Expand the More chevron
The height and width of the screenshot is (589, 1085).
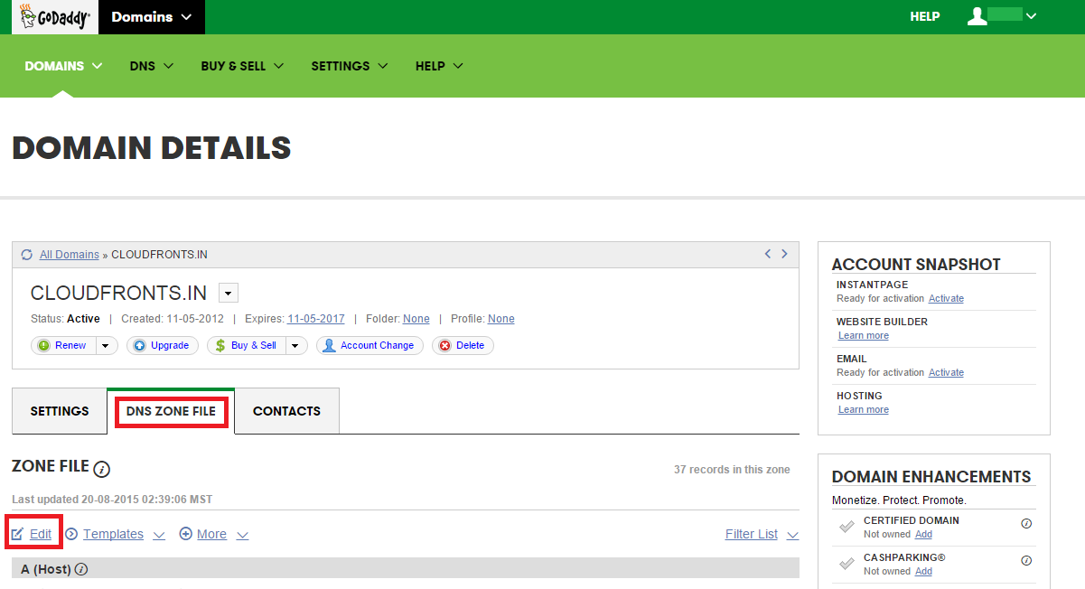tap(242, 535)
